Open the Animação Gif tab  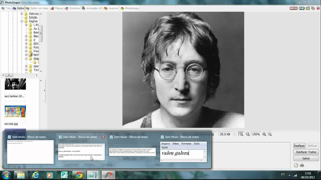coord(92,8)
